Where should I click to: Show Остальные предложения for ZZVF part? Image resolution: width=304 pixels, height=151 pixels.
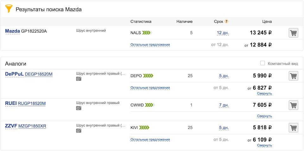150,140
